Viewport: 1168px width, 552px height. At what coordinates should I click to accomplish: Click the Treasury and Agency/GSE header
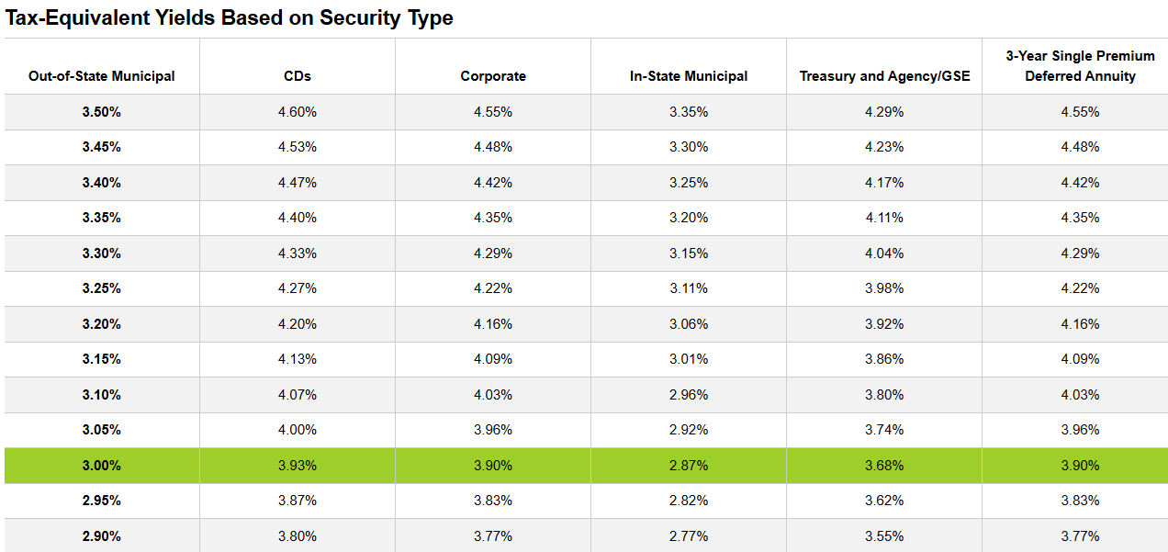pos(884,76)
